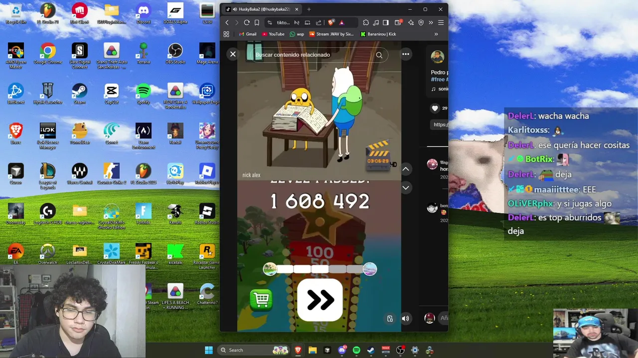Select Battle.net desktop shortcut
This screenshot has width=638, height=358.
pyautogui.click(x=16, y=93)
